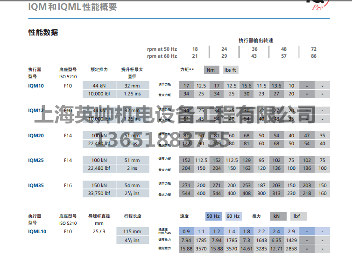Click the IQML10 actuator model label

(x=37, y=231)
